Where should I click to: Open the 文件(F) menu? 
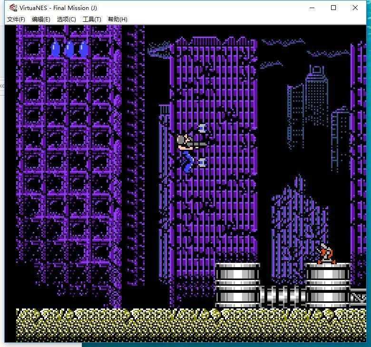point(16,19)
